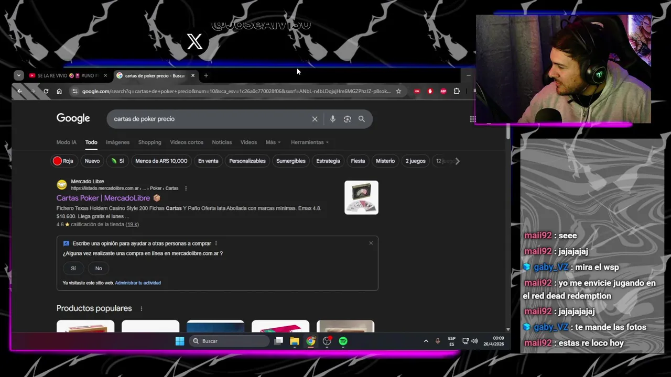Clear the Google search box text
The width and height of the screenshot is (671, 377).
point(315,119)
